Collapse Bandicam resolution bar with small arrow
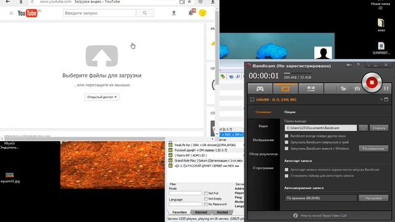The image size is (395, 222). pos(381,99)
